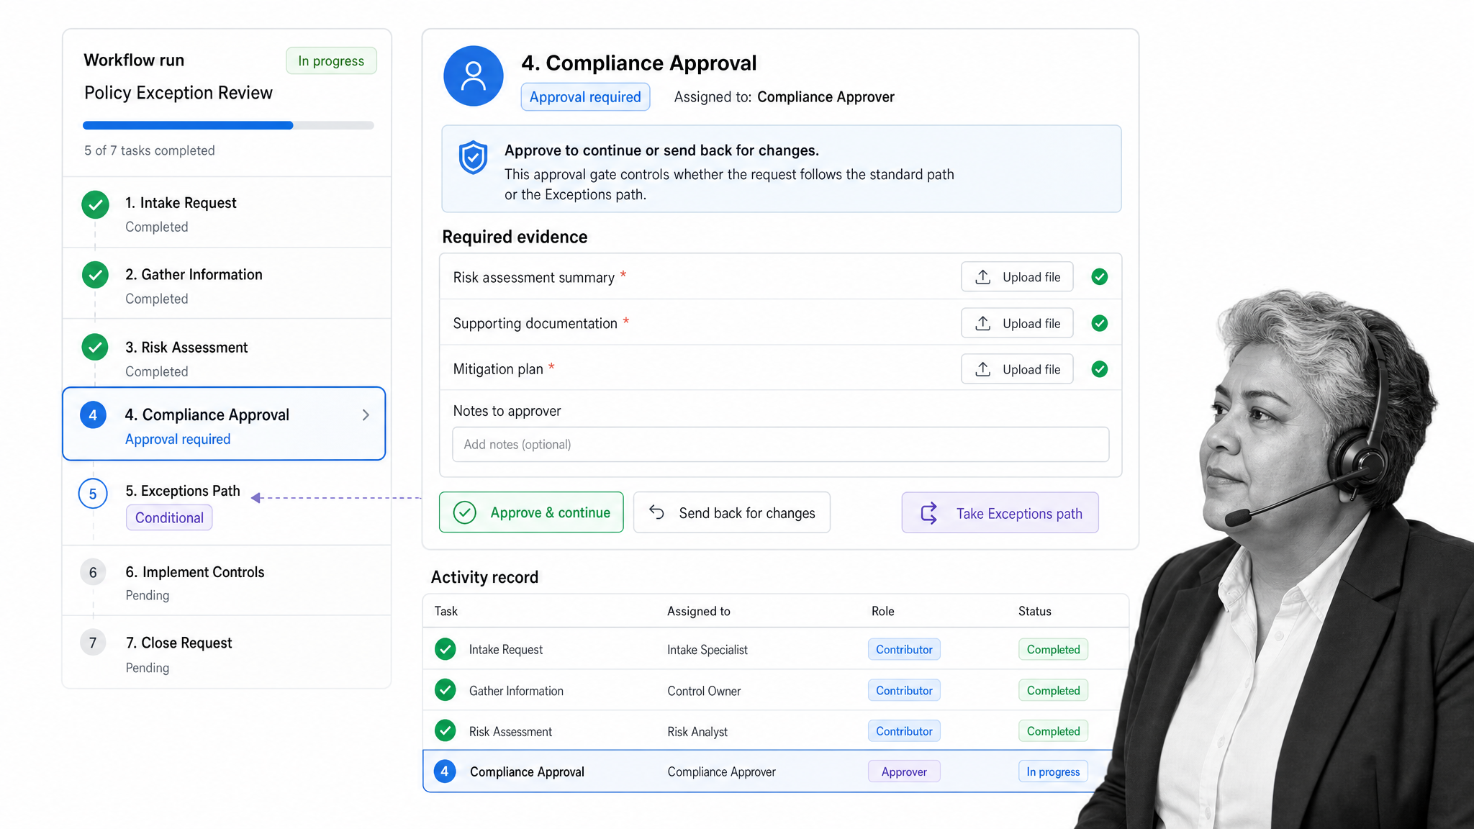This screenshot has height=829, width=1474.
Task: Click step number 7 circle in sidebar
Action: [x=93, y=643]
